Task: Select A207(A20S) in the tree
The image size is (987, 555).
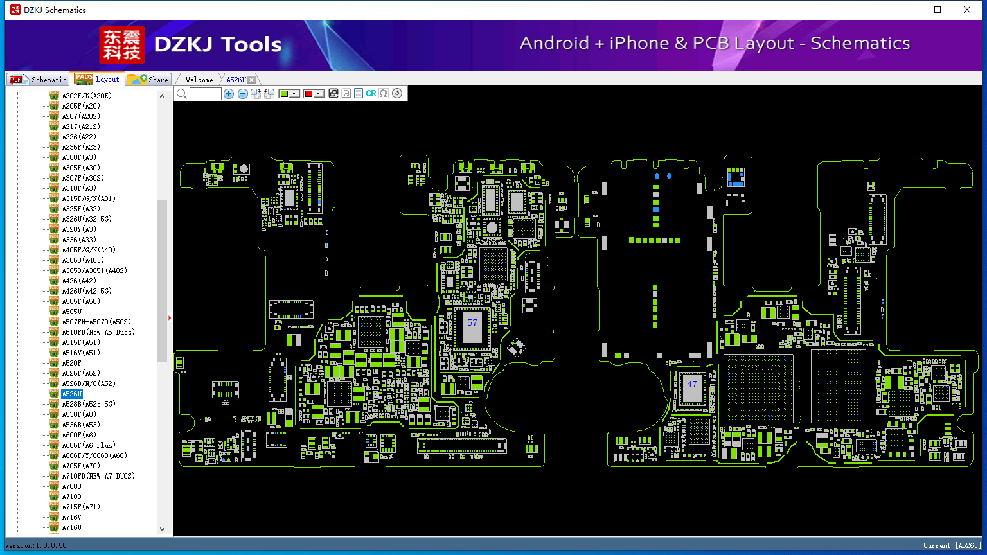Action: point(81,116)
